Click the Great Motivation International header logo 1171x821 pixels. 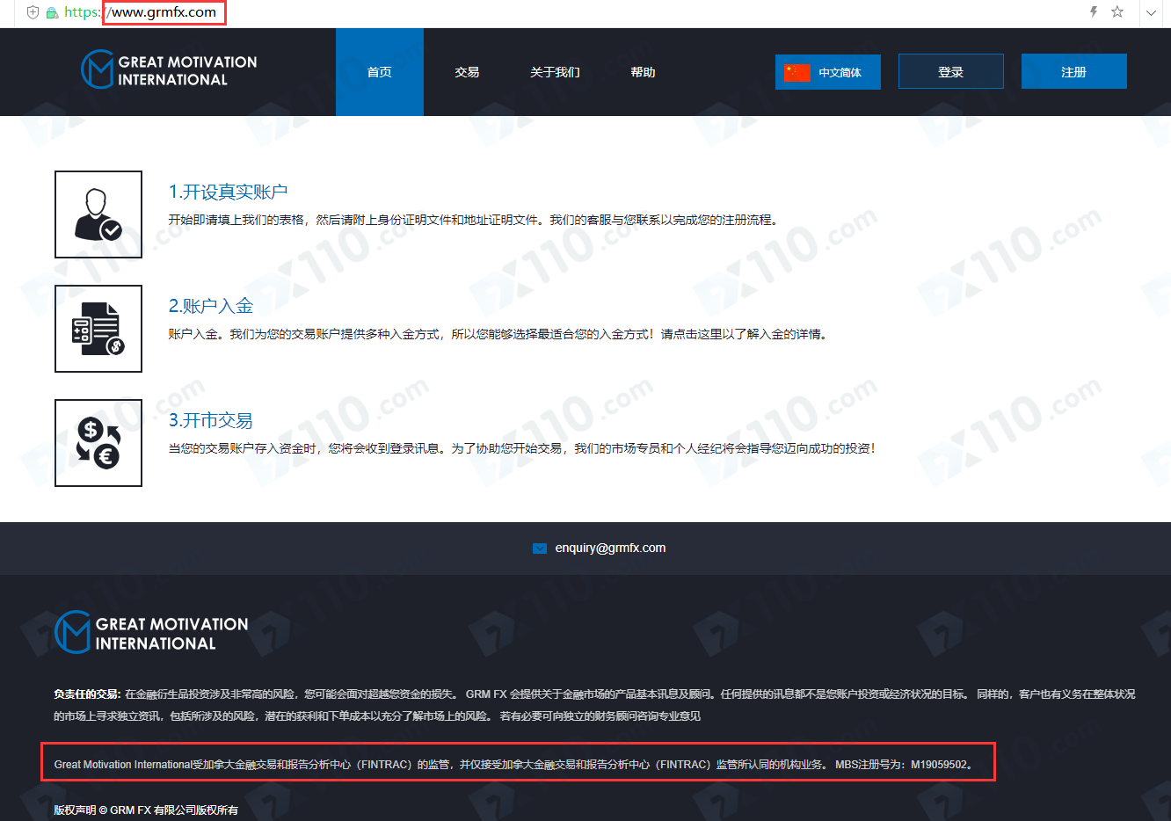pyautogui.click(x=169, y=69)
